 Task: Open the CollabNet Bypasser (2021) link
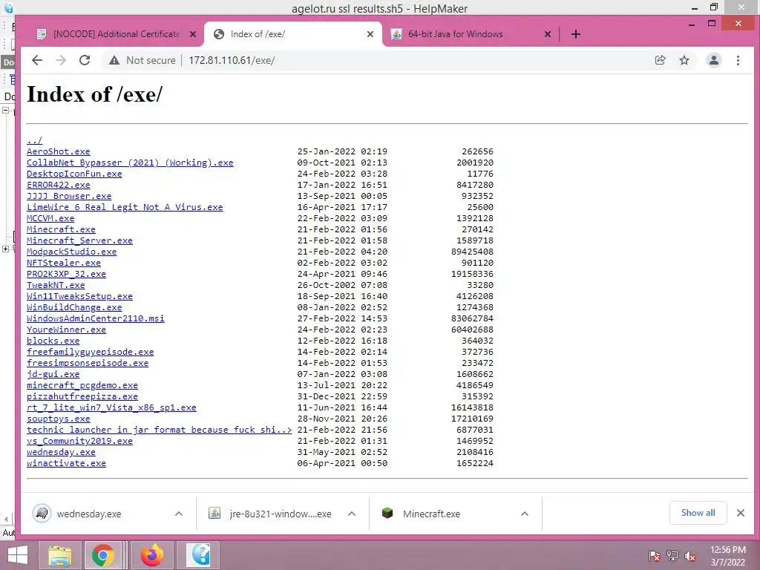[x=130, y=163]
